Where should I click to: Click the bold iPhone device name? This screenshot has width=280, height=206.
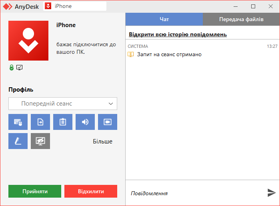66,25
